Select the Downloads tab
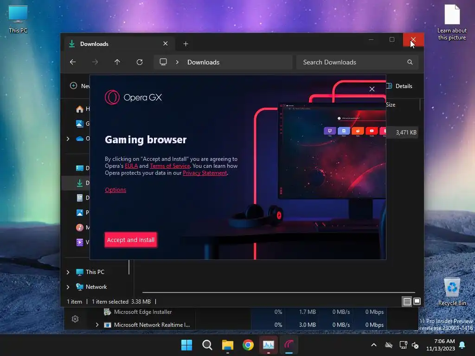Screen dimensions: 475x356 click(x=120, y=44)
